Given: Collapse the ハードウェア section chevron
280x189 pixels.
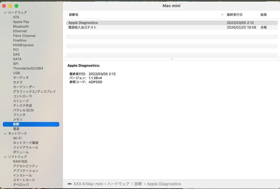Looking at the screenshot, I should pos(5,12).
